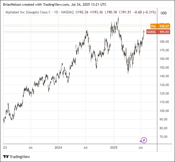The image size is (175, 162).
Task: Click the change value −0.60 (−0.31%)
Action: 144,12
